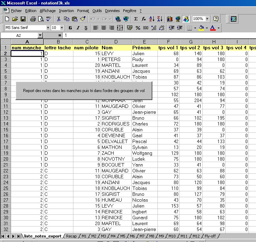The image size is (256, 242).
Task: Select column D header
Action: tap(116, 42)
